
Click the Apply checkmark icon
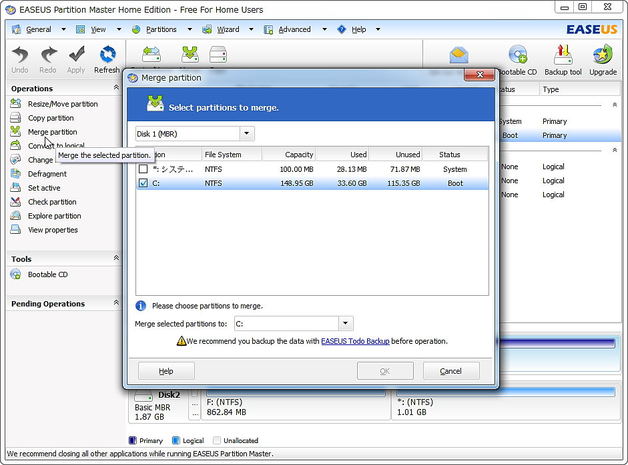(76, 55)
